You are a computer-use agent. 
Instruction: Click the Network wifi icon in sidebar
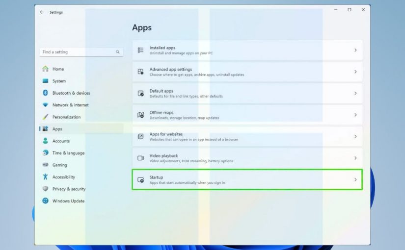point(46,105)
